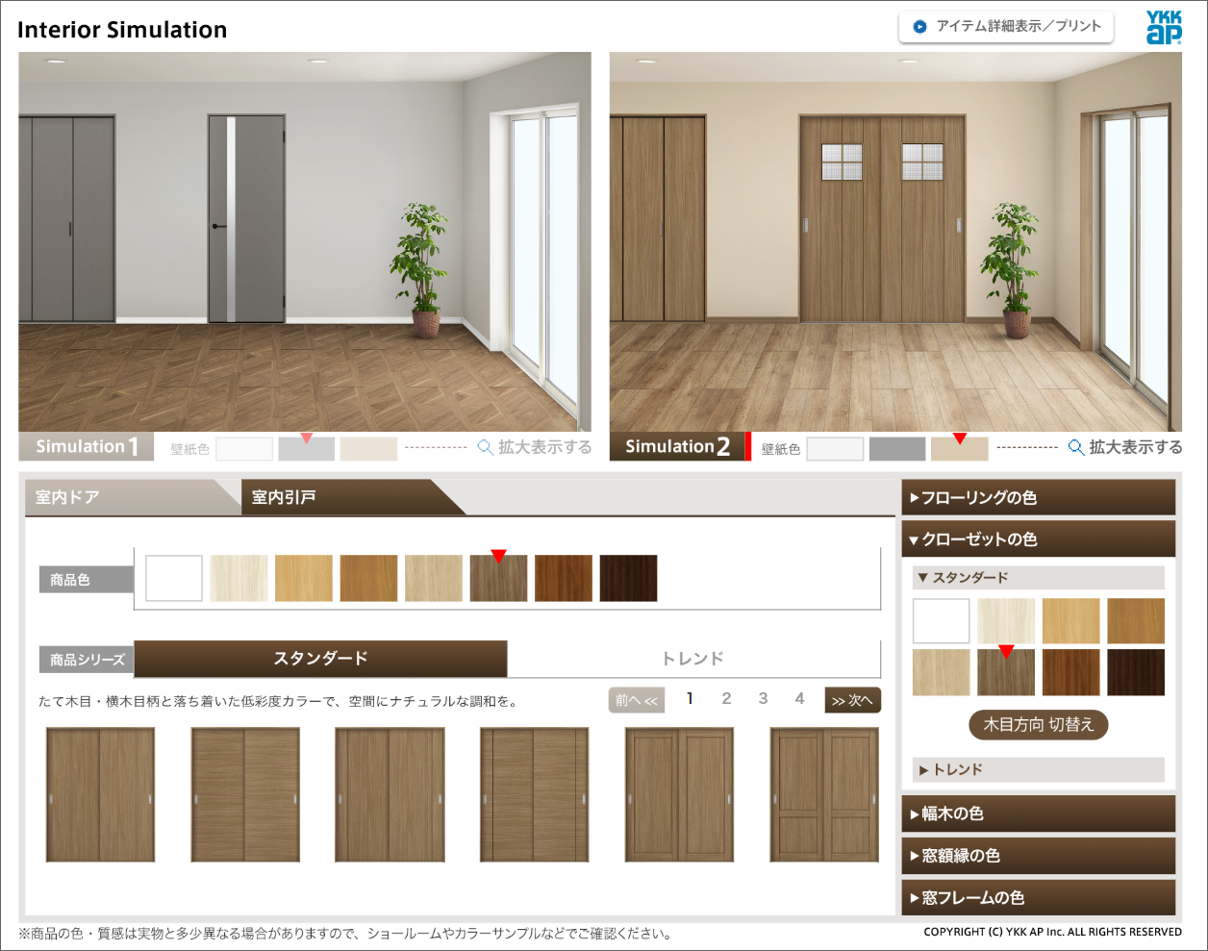Choose the last paneled sliding door thumbnail
The width and height of the screenshot is (1208, 951).
824,794
